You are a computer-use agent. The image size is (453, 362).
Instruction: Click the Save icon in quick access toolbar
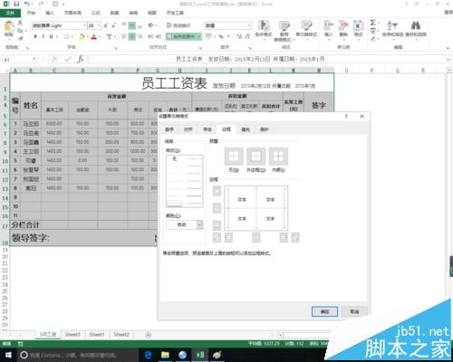pyautogui.click(x=16, y=4)
